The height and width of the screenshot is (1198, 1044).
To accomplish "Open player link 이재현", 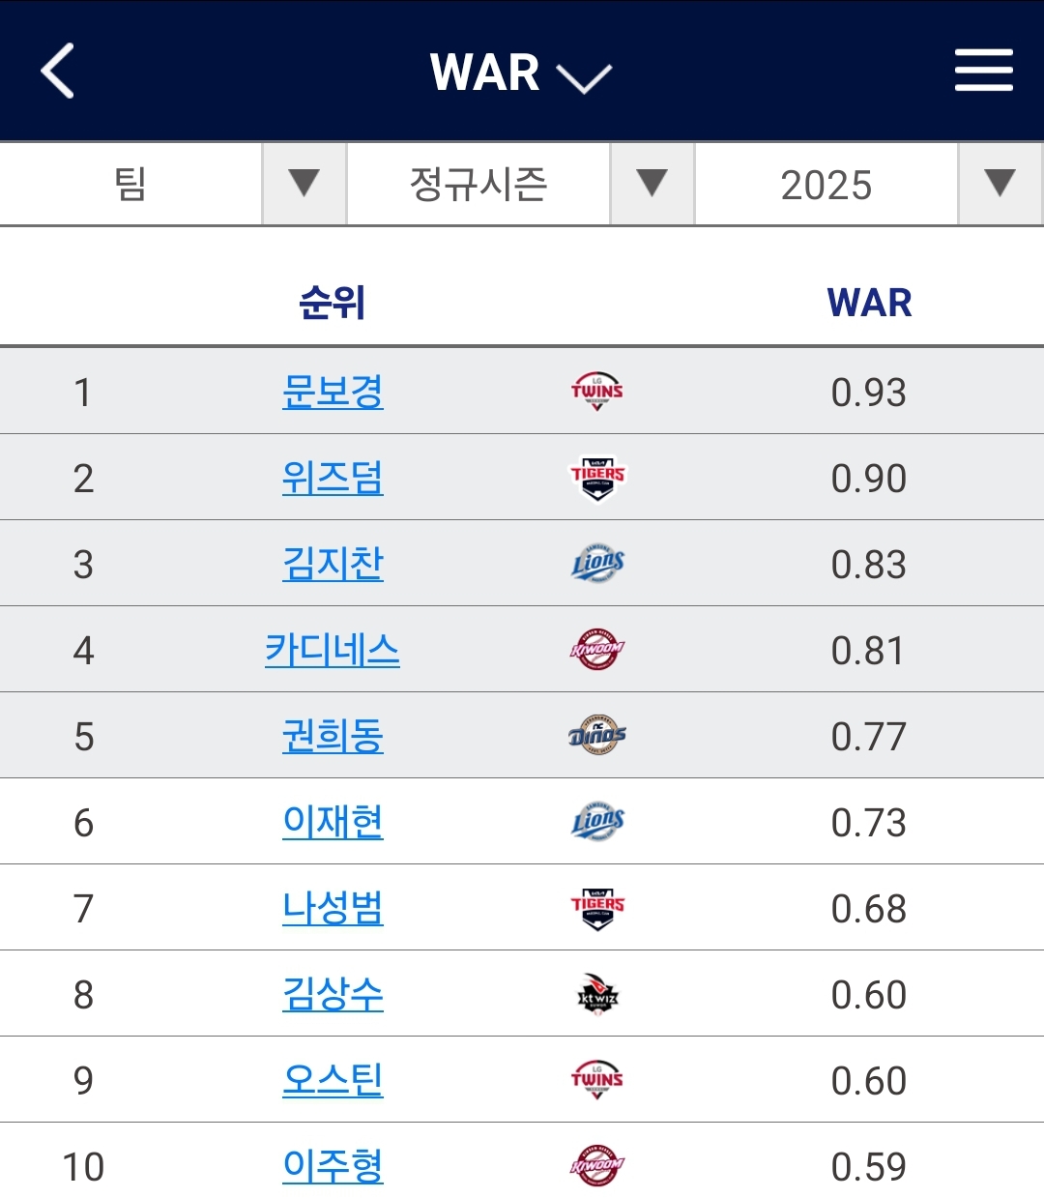I will click(x=333, y=822).
